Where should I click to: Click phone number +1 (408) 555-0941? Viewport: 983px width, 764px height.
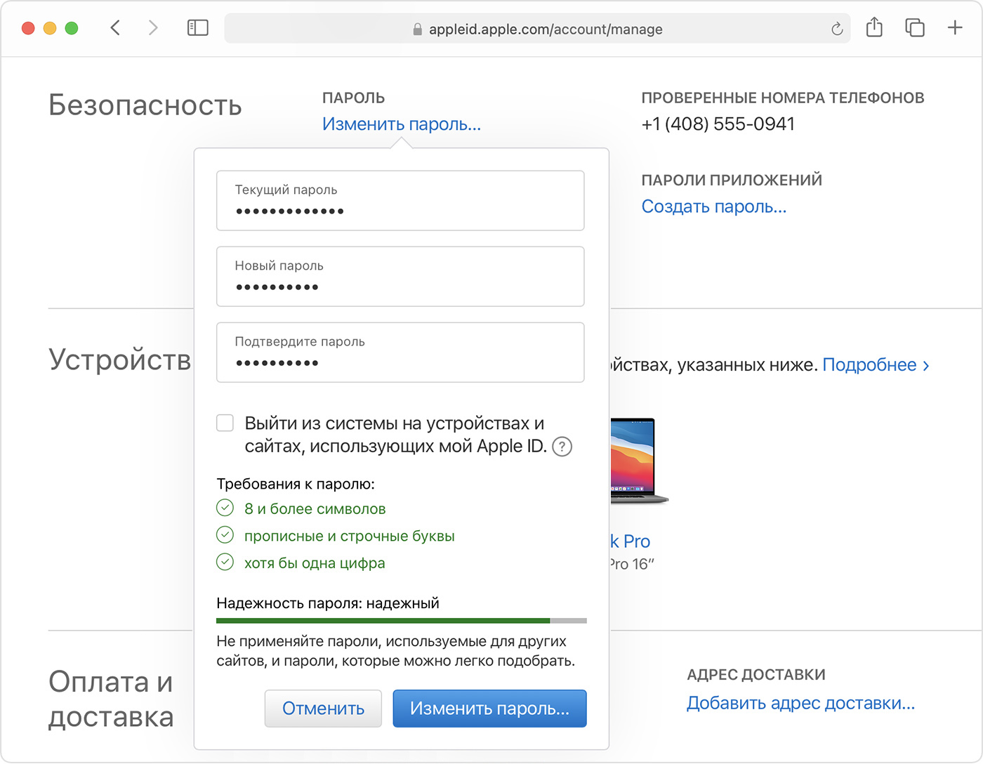(x=718, y=124)
